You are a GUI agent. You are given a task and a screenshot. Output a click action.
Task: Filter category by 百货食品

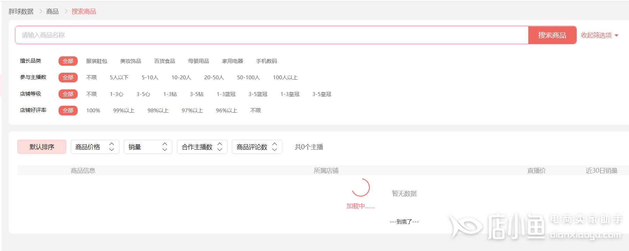(165, 61)
